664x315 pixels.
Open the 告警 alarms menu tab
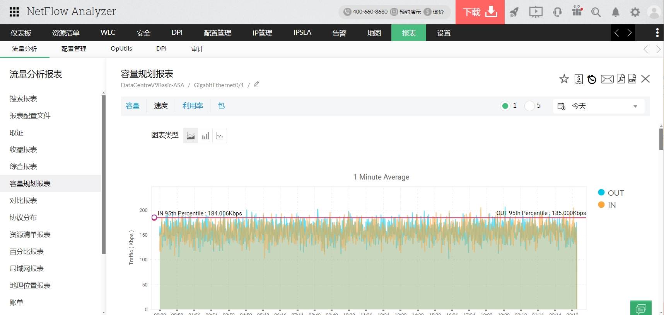[x=339, y=33]
